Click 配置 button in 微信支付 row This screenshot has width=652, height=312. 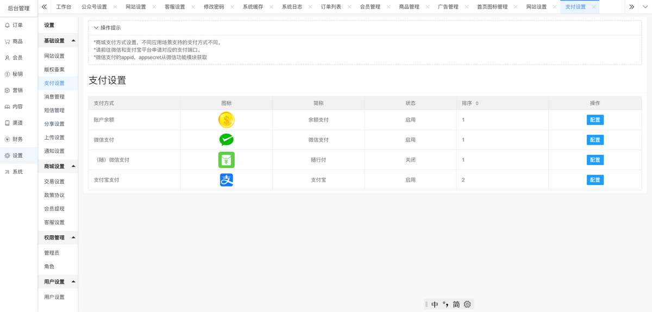595,140
